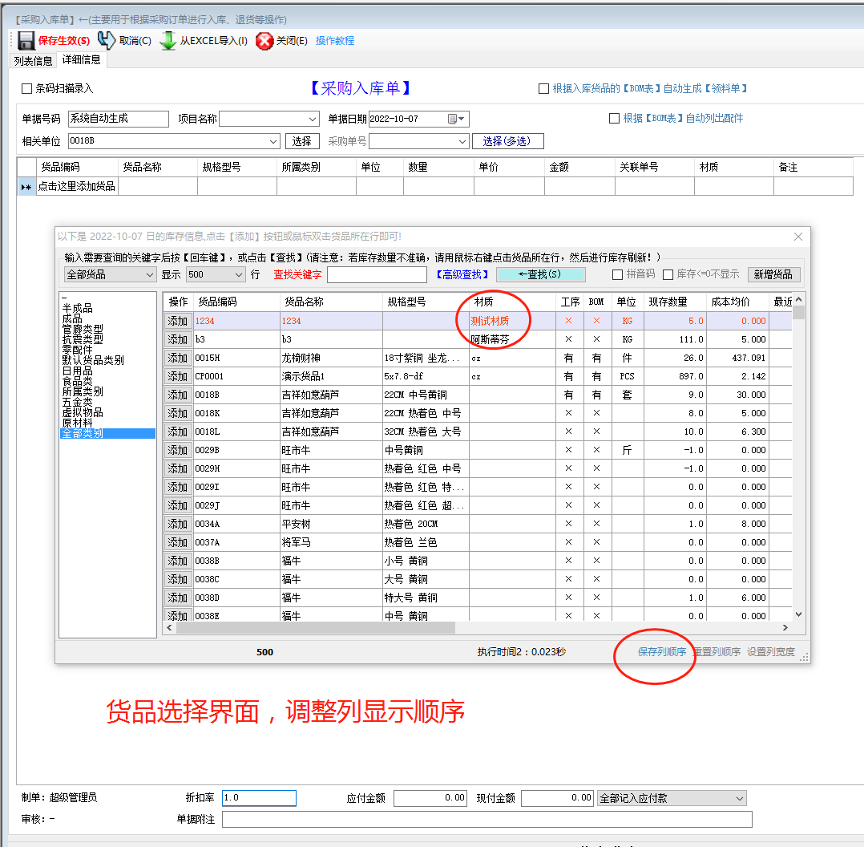Switch to the 列表信息 tab
Image resolution: width=864 pixels, height=847 pixels.
pyautogui.click(x=32, y=60)
